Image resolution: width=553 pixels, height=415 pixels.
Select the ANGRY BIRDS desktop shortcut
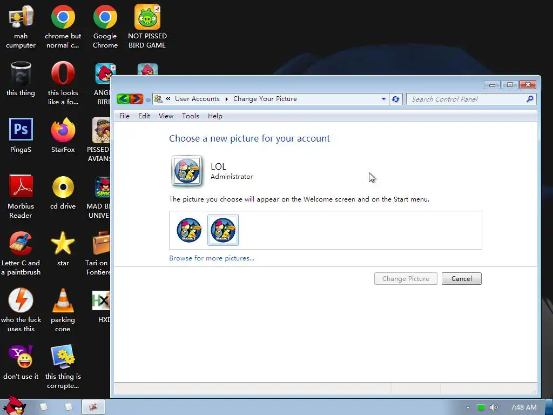(x=102, y=84)
